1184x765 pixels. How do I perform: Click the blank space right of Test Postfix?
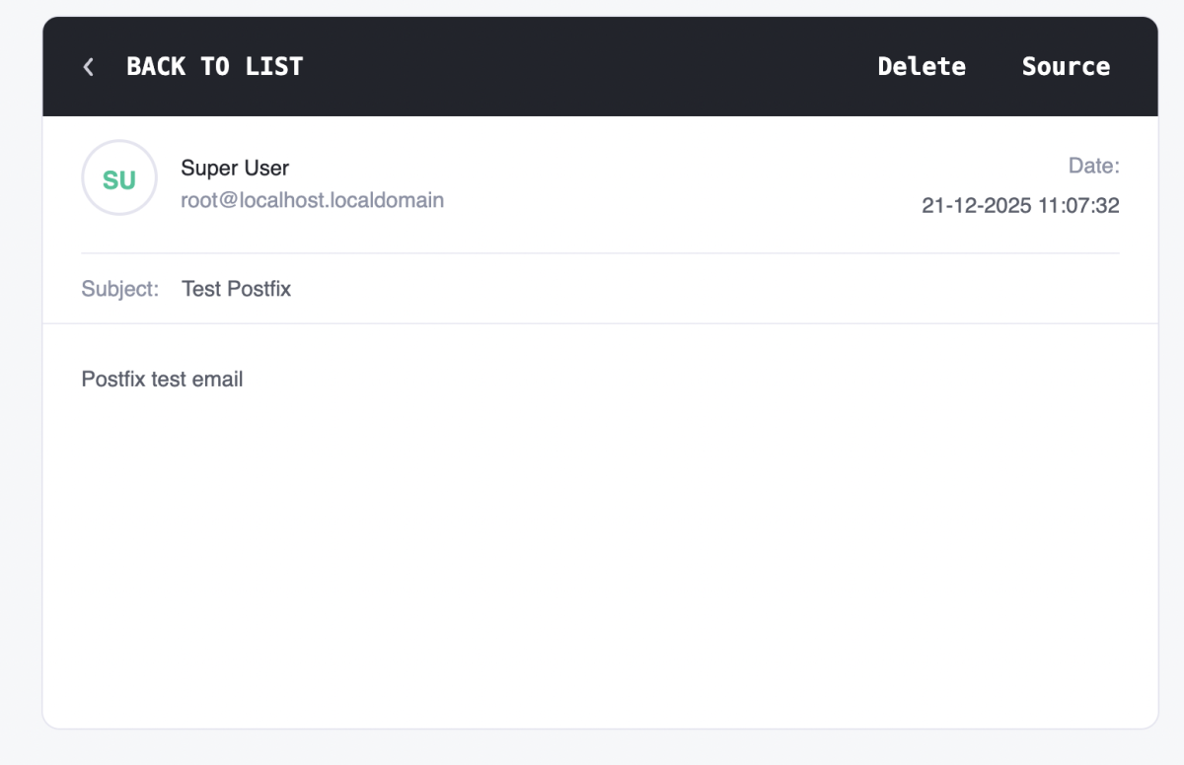691,289
